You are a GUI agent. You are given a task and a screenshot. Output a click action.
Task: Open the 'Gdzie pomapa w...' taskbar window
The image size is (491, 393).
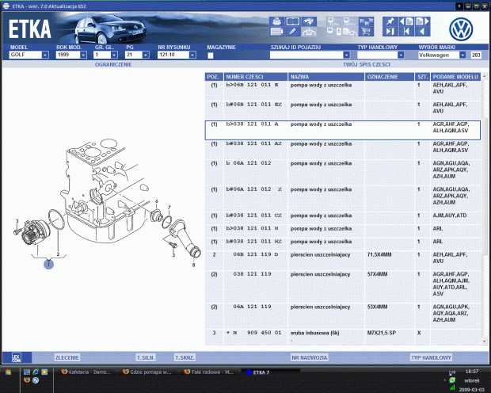tap(148, 372)
